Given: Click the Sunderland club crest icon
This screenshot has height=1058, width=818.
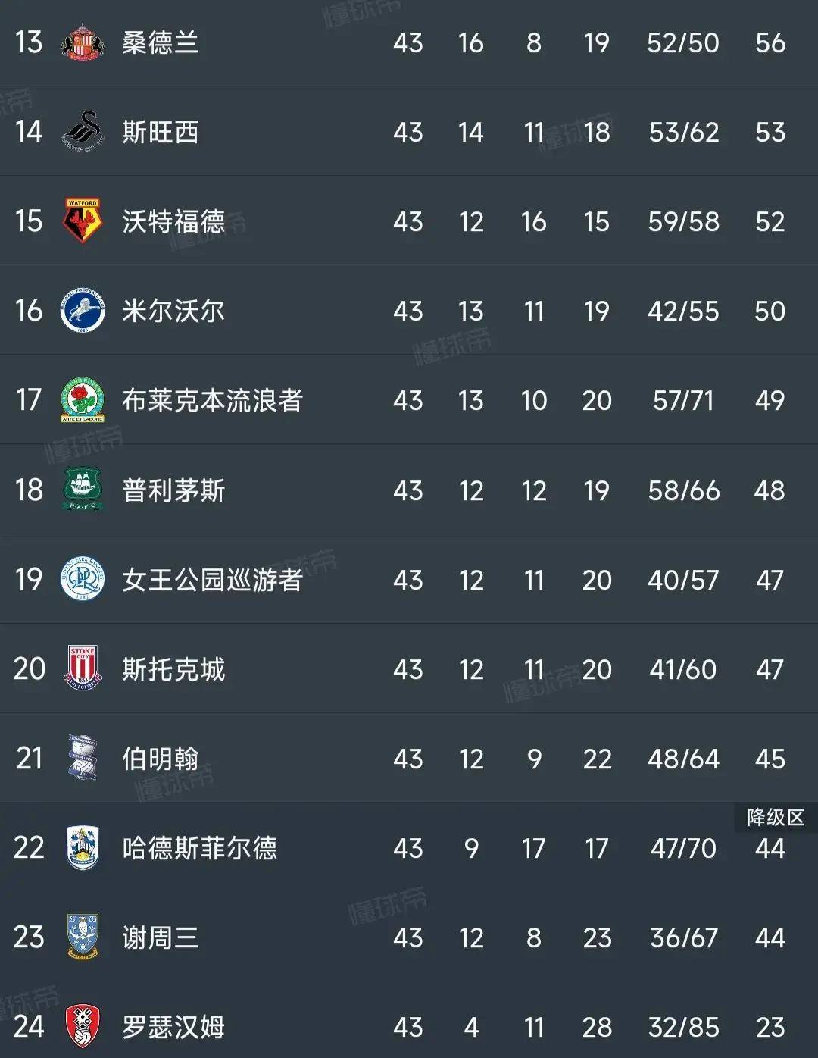Looking at the screenshot, I should [82, 42].
